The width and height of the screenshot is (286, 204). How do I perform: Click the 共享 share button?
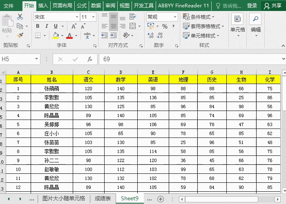tap(273, 6)
